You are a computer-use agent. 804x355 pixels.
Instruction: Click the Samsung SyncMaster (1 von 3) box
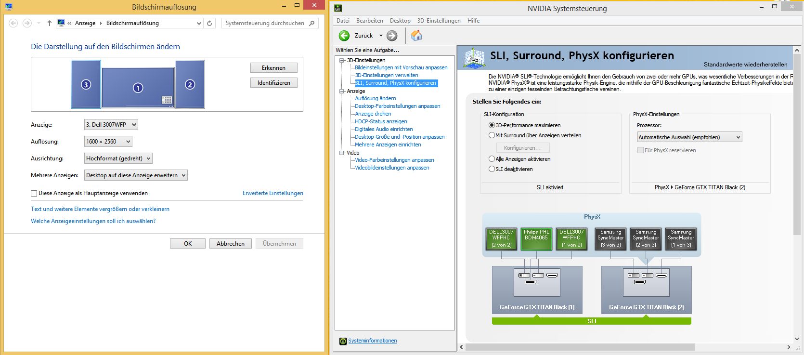click(x=681, y=238)
